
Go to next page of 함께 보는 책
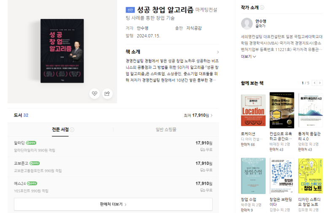tap(320, 83)
